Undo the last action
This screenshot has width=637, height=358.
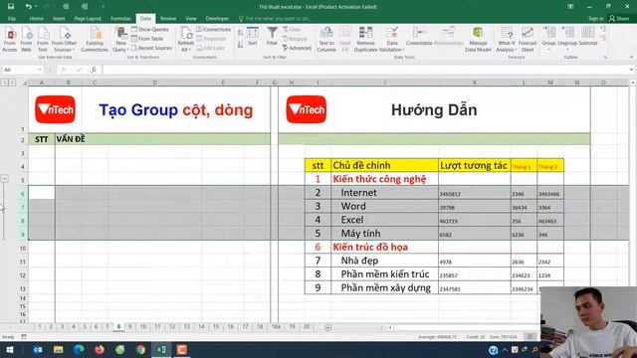pyautogui.click(x=28, y=7)
